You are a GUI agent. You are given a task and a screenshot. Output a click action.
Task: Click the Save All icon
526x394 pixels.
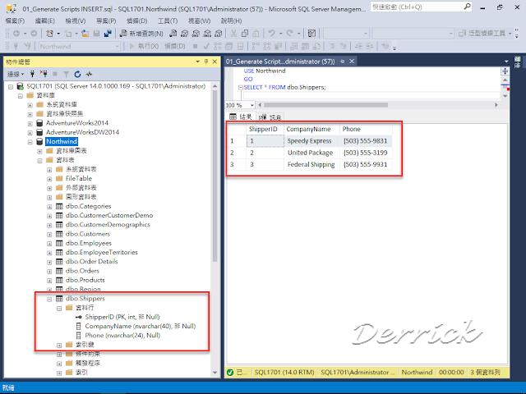[x=108, y=34]
